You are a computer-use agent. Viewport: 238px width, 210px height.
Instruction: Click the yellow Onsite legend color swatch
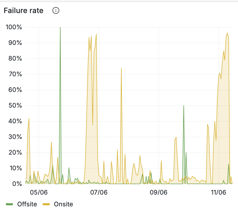(46, 204)
